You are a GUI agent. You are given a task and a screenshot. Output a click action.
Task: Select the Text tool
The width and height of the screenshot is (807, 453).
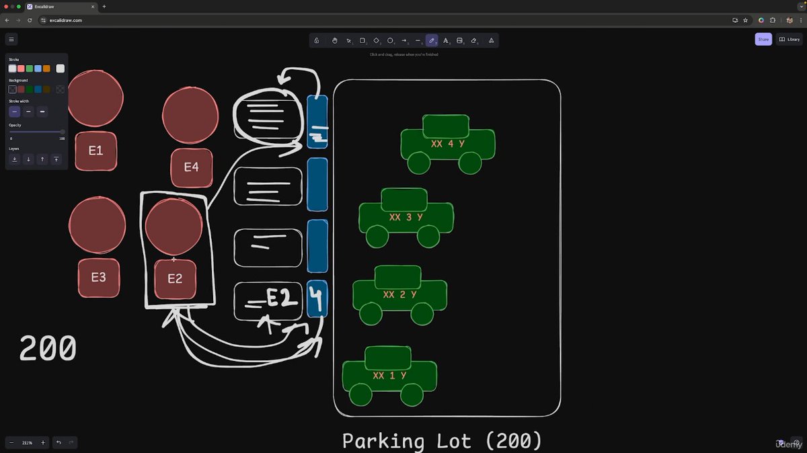tap(446, 40)
